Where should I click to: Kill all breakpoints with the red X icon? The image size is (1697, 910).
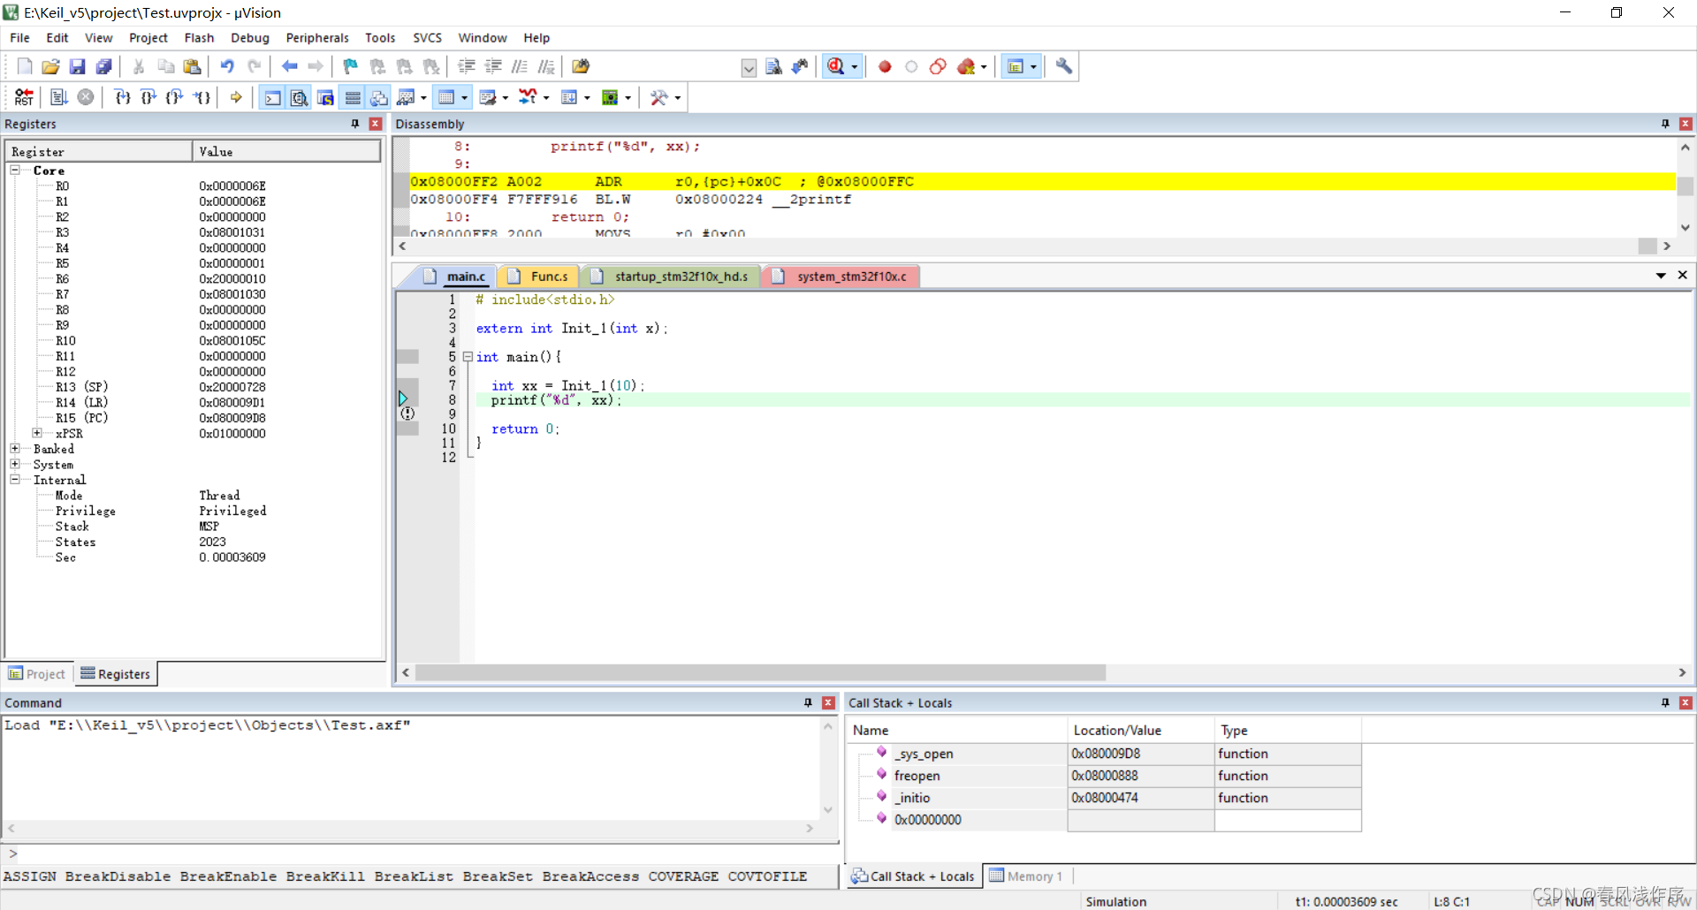pyautogui.click(x=965, y=66)
